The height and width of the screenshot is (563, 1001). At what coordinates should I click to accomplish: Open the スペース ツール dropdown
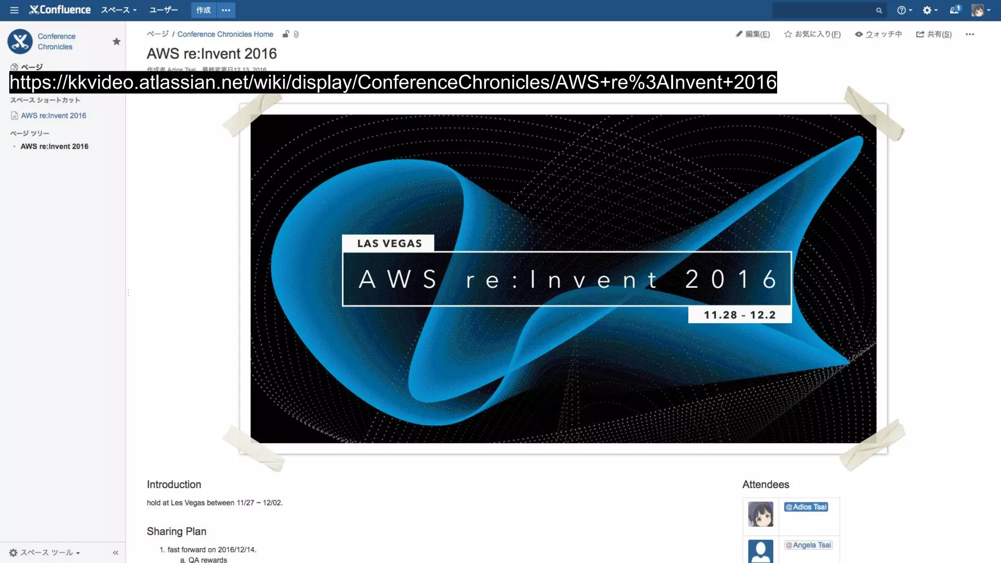click(x=44, y=553)
